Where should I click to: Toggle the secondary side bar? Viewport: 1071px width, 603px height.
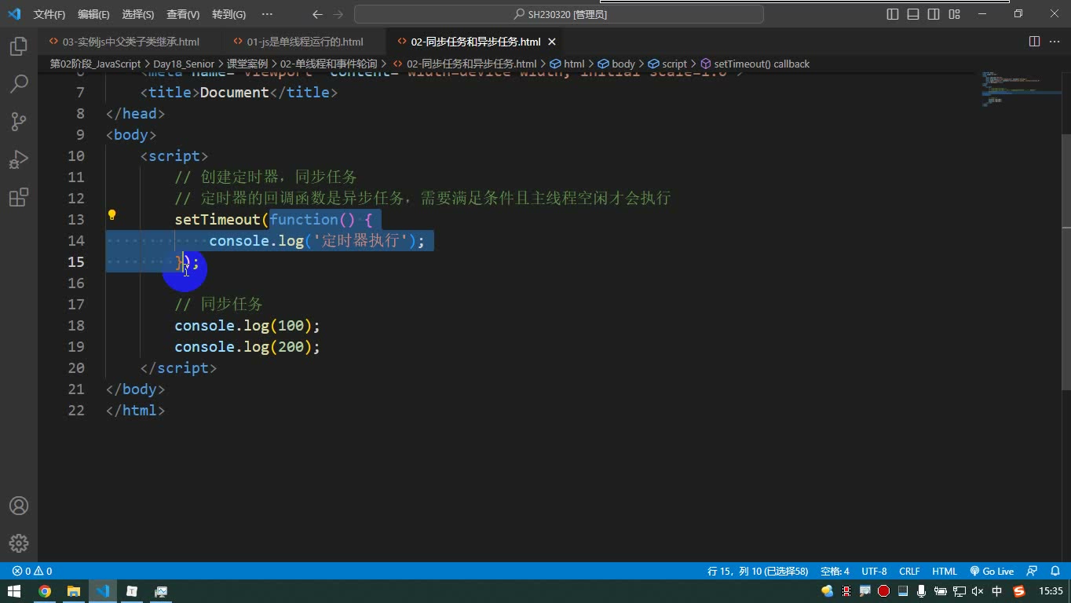tap(934, 14)
